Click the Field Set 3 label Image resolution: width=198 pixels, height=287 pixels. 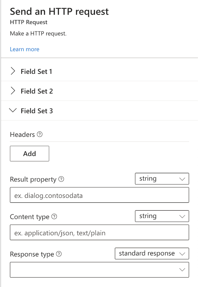(x=37, y=111)
